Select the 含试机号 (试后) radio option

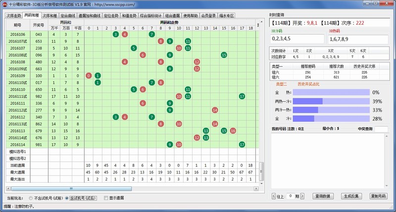point(67,198)
